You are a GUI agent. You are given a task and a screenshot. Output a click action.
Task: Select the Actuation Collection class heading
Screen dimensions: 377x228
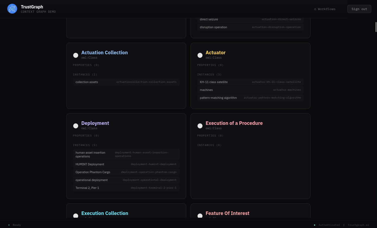coord(104,53)
